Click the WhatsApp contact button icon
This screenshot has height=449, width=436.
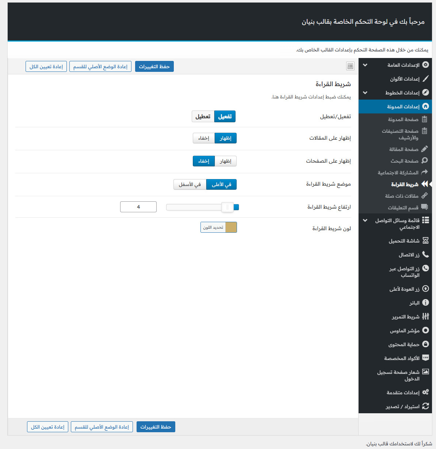tap(425, 268)
